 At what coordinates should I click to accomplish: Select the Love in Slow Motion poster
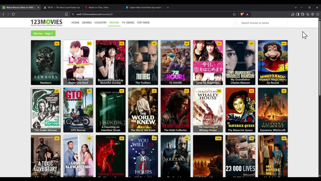pyautogui.click(x=78, y=156)
